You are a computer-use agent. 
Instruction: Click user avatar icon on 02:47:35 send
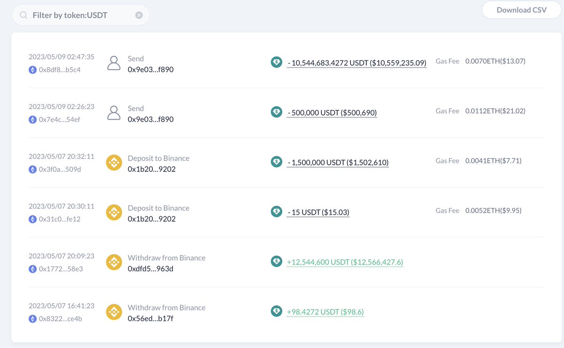point(114,63)
